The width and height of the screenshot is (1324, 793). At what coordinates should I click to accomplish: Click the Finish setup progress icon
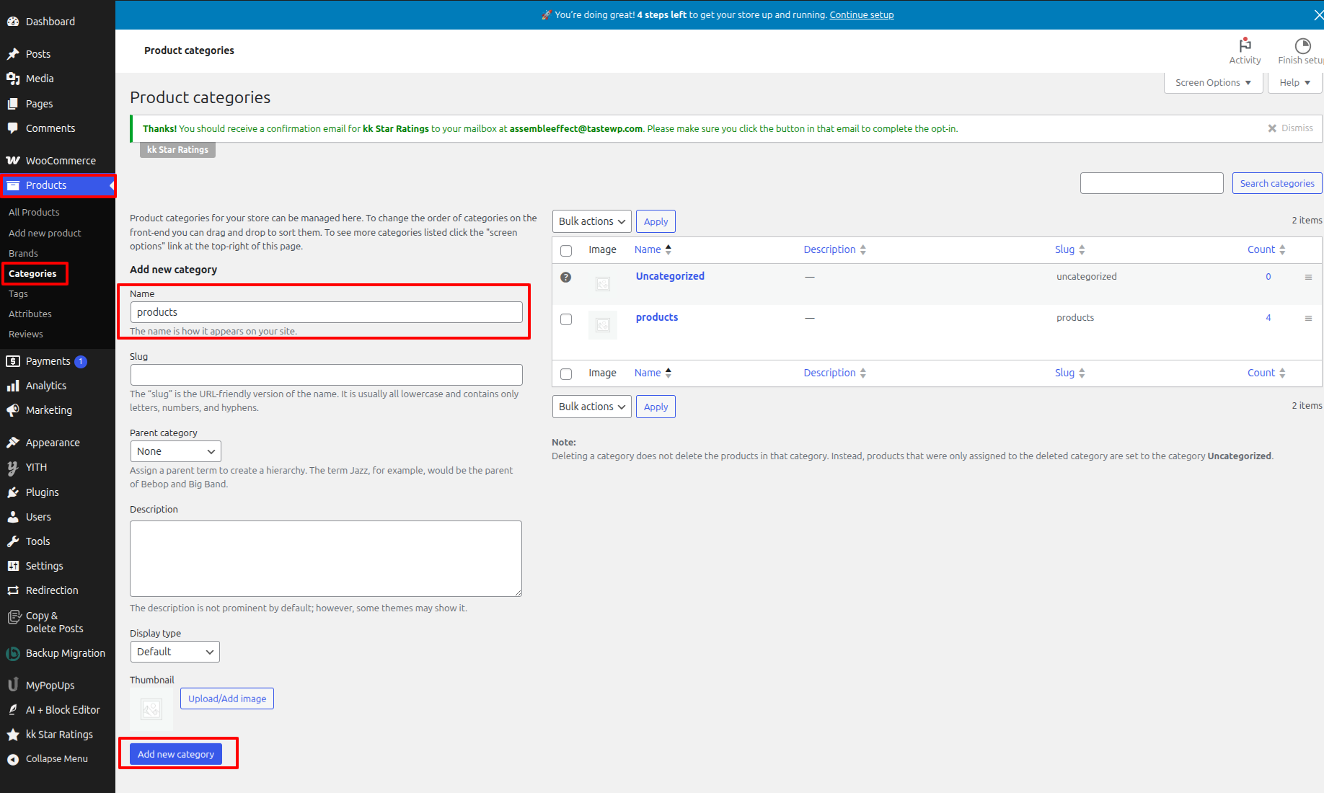tap(1302, 45)
